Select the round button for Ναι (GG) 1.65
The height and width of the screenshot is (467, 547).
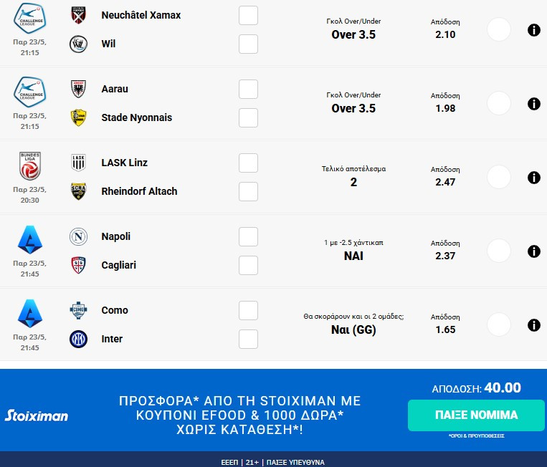click(x=498, y=324)
